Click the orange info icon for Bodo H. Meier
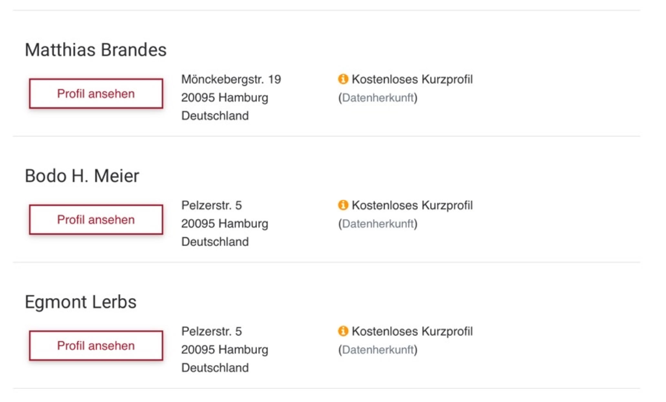 (343, 205)
